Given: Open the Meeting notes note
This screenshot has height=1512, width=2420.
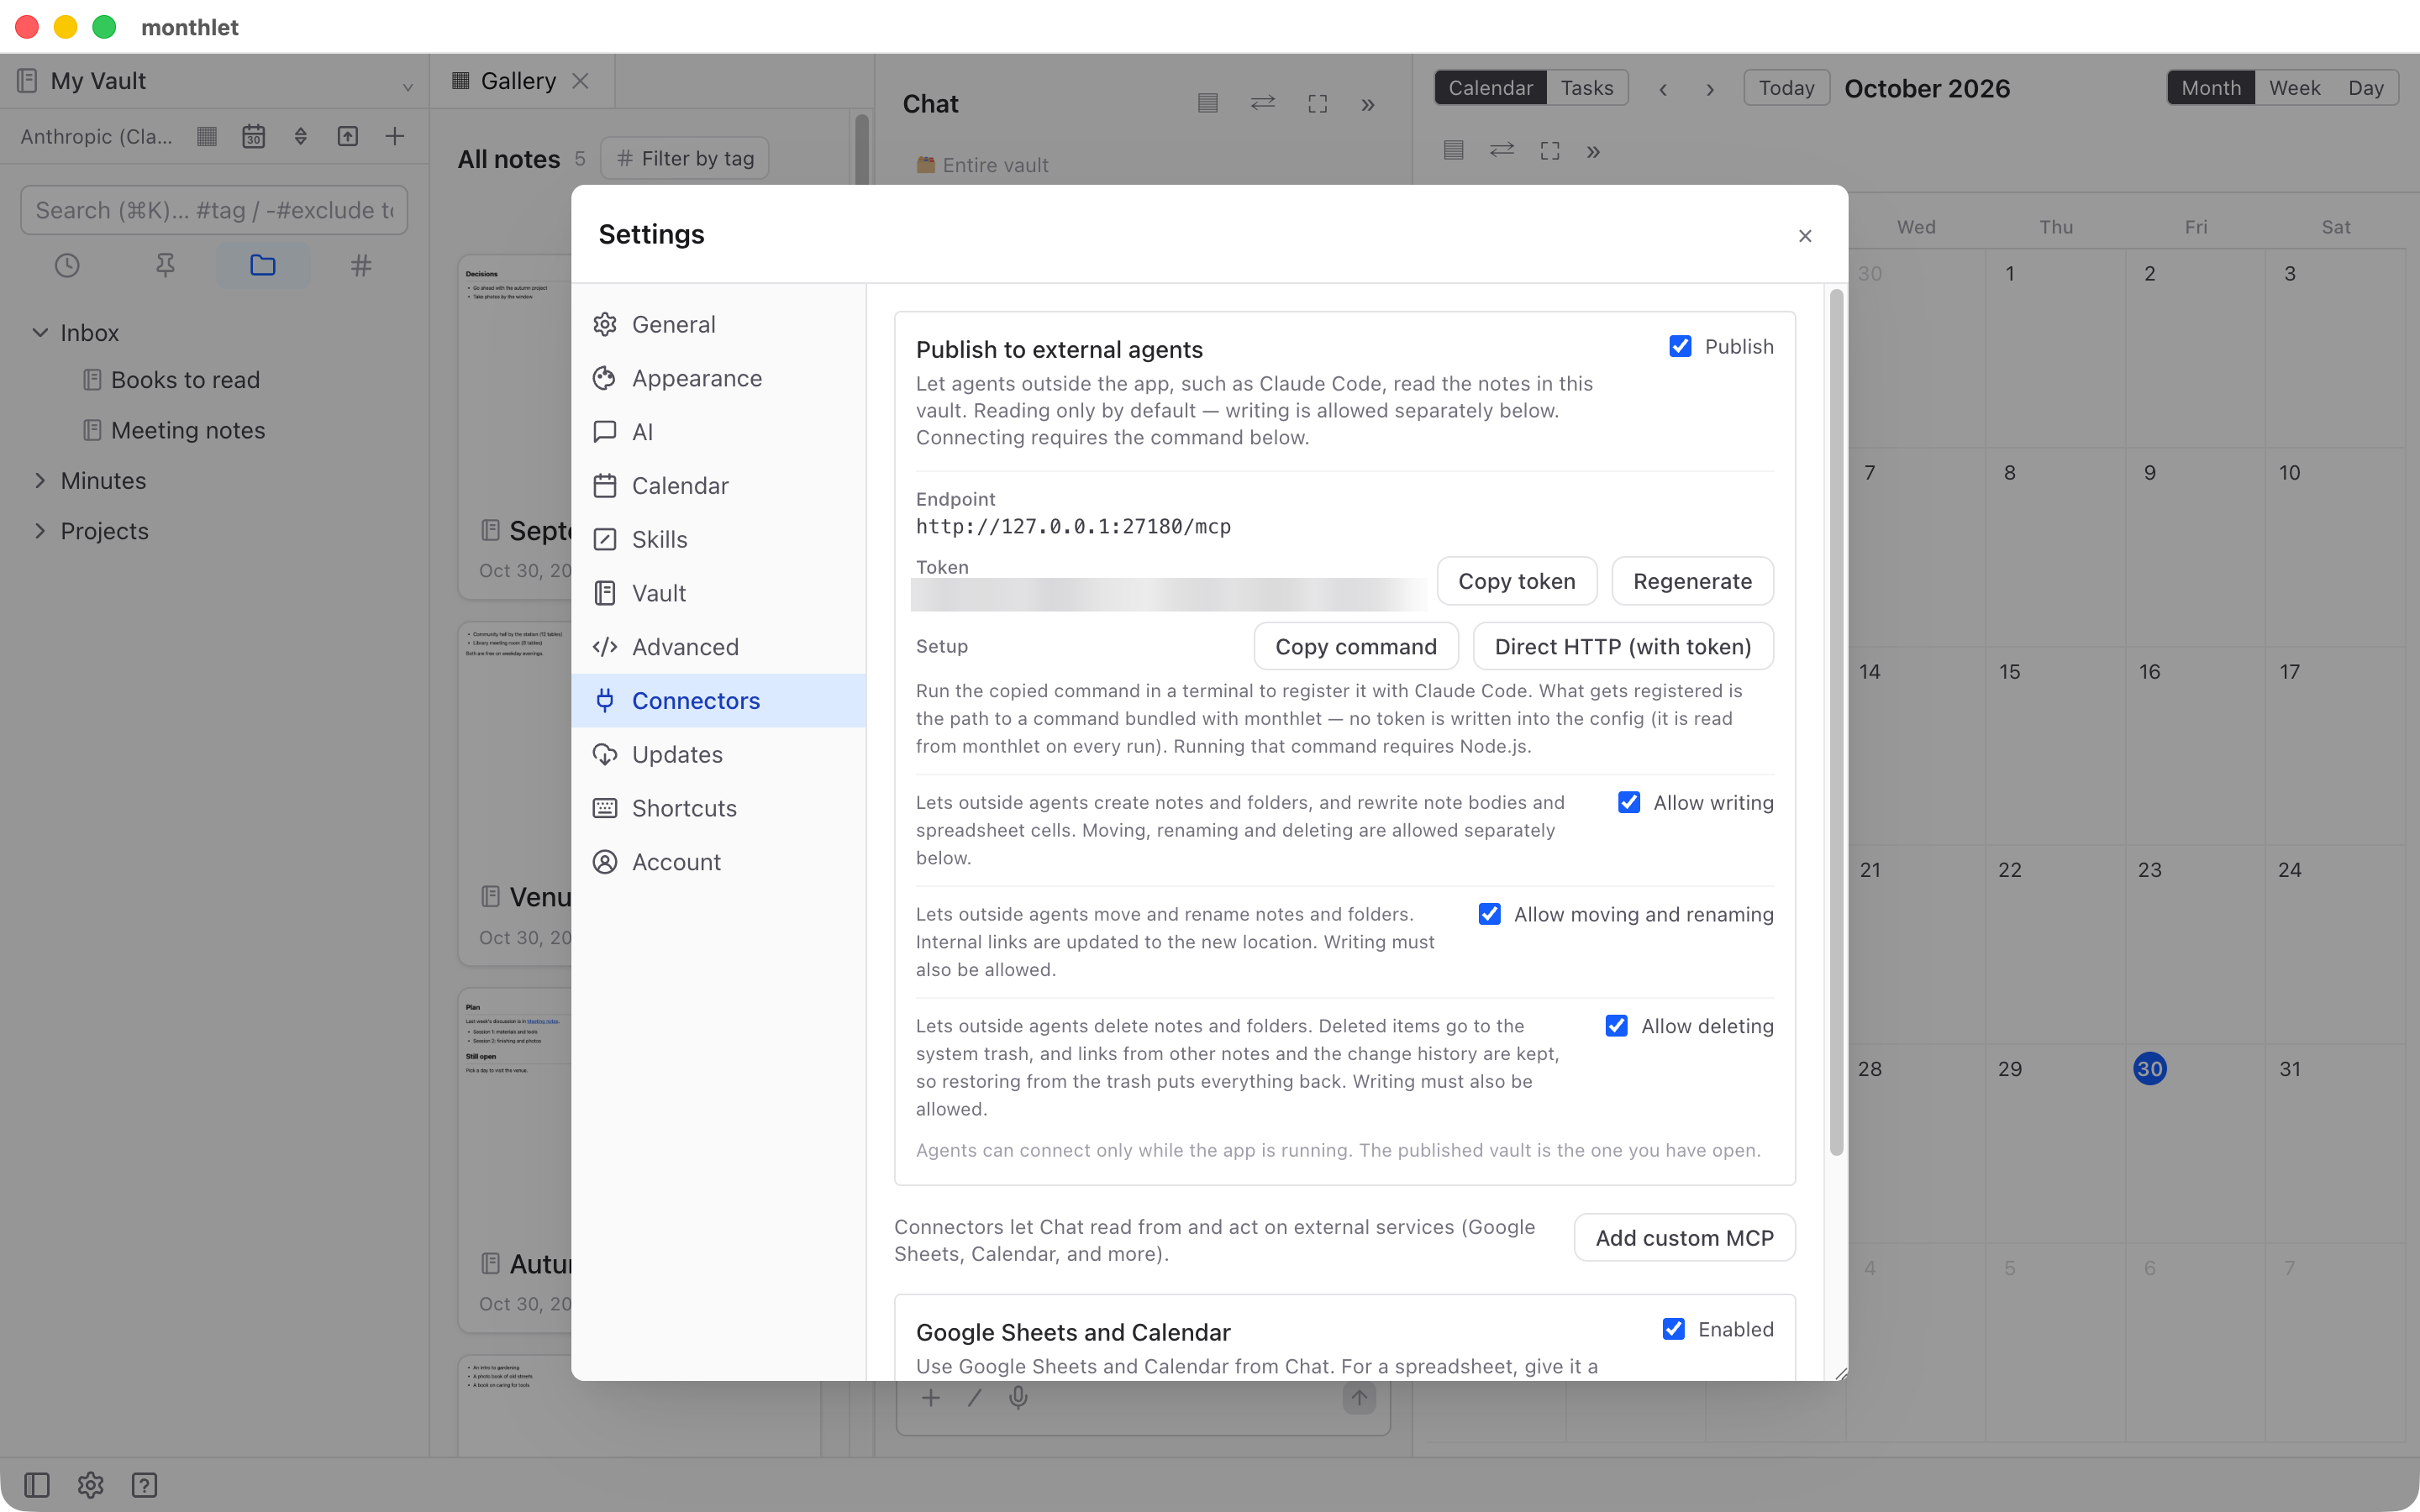Looking at the screenshot, I should point(188,430).
